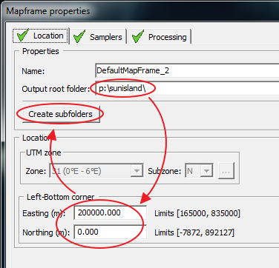Click the Properties group label
This screenshot has width=279, height=268.
pos(41,51)
